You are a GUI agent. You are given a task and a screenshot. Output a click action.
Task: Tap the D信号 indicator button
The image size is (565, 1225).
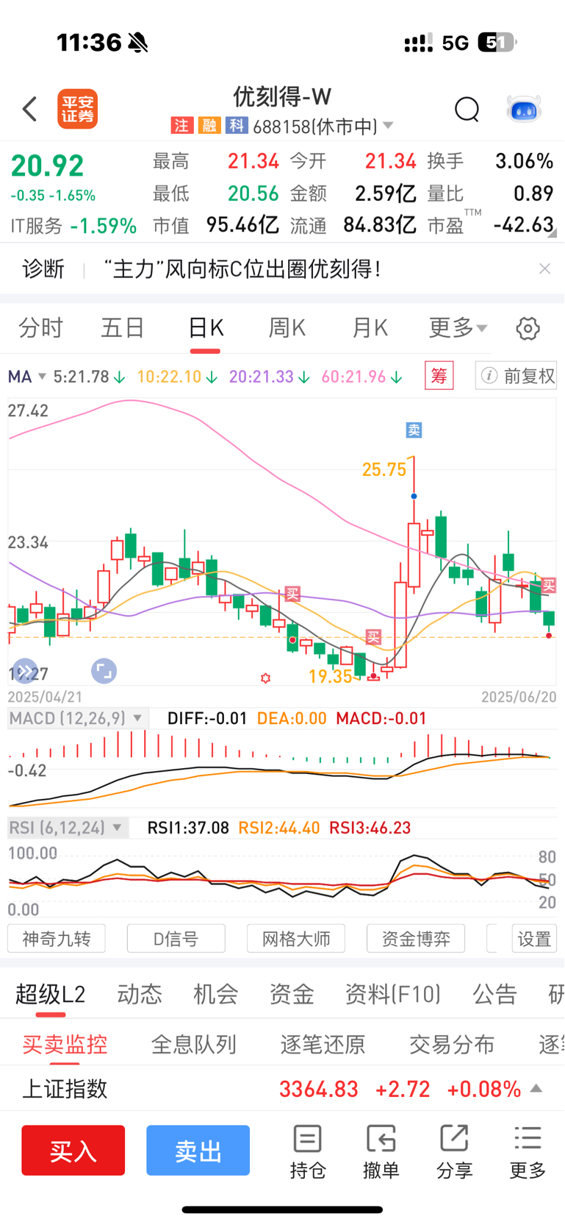coord(176,939)
